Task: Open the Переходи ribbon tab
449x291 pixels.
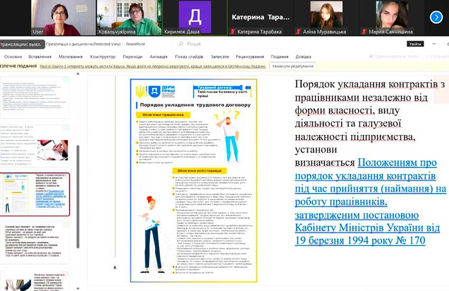Action: 133,56
